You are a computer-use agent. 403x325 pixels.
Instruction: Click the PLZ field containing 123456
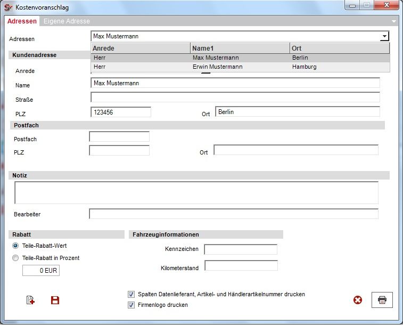[121, 112]
